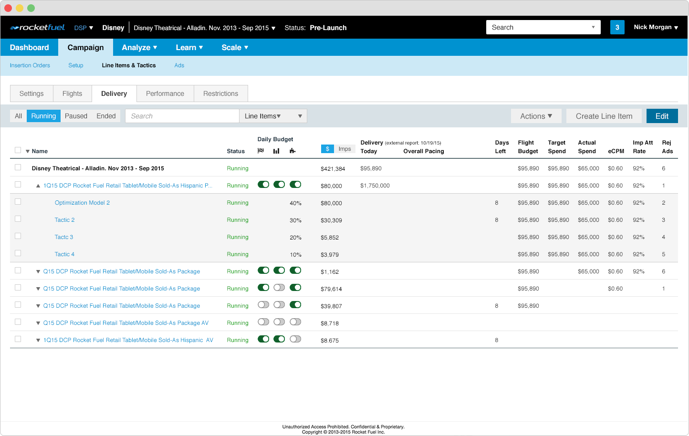
Task: Click the bar chart icon under Daily Budget
Action: pos(276,151)
